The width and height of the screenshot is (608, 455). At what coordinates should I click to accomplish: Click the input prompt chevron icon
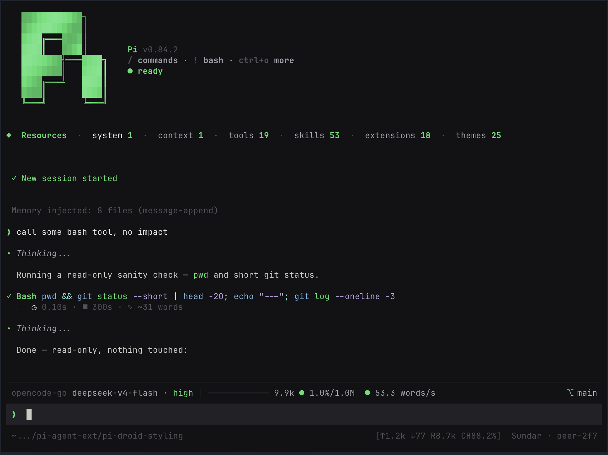pos(14,415)
